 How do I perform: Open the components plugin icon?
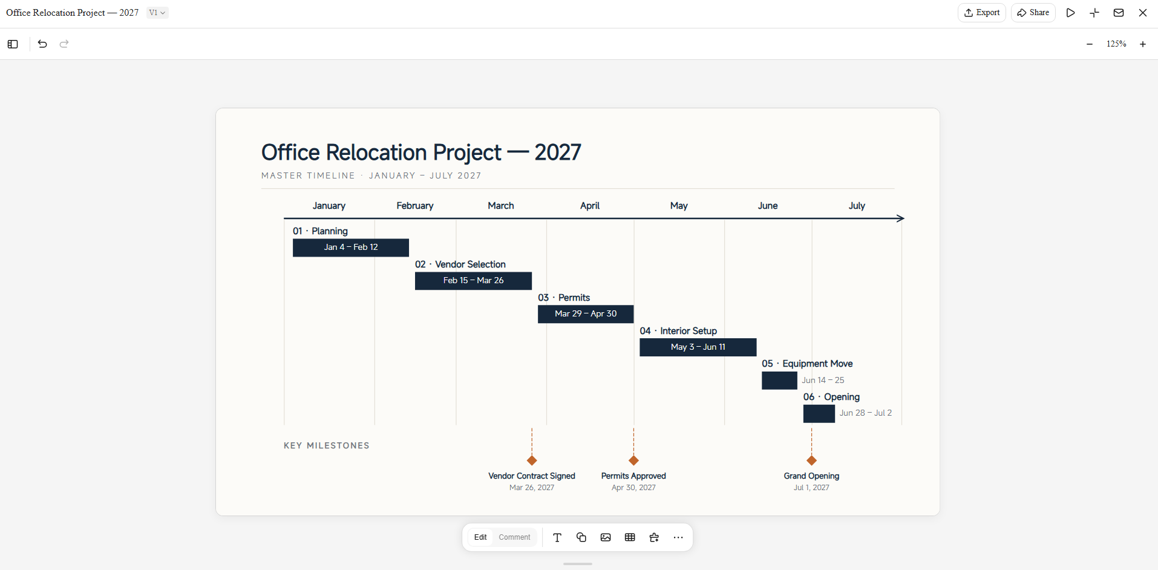[654, 537]
